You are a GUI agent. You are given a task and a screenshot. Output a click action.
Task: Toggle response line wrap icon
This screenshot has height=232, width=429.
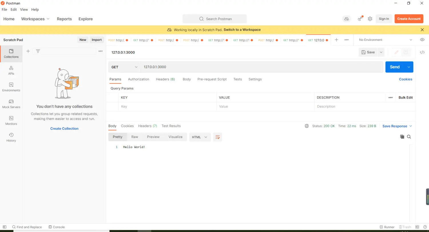pos(218,137)
